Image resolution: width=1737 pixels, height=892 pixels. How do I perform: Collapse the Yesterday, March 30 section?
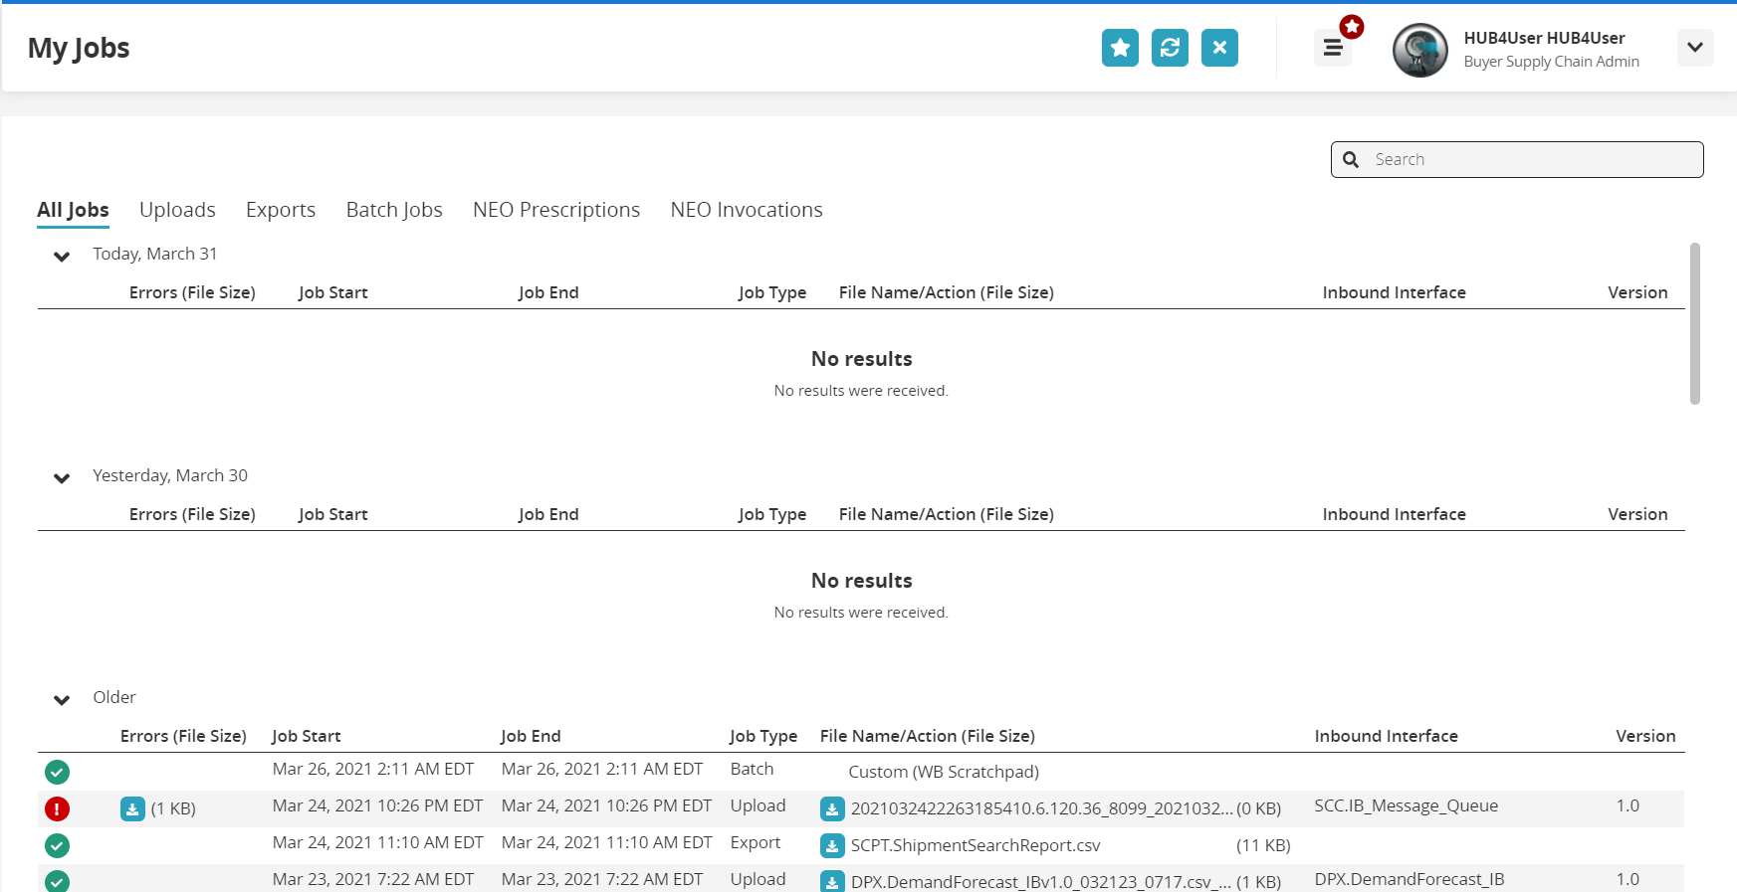[62, 477]
